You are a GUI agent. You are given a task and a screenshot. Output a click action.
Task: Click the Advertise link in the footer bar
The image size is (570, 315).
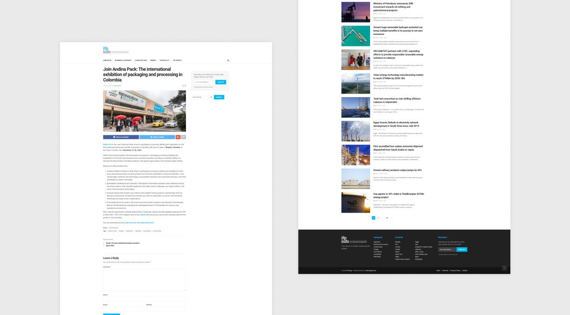coord(445,270)
